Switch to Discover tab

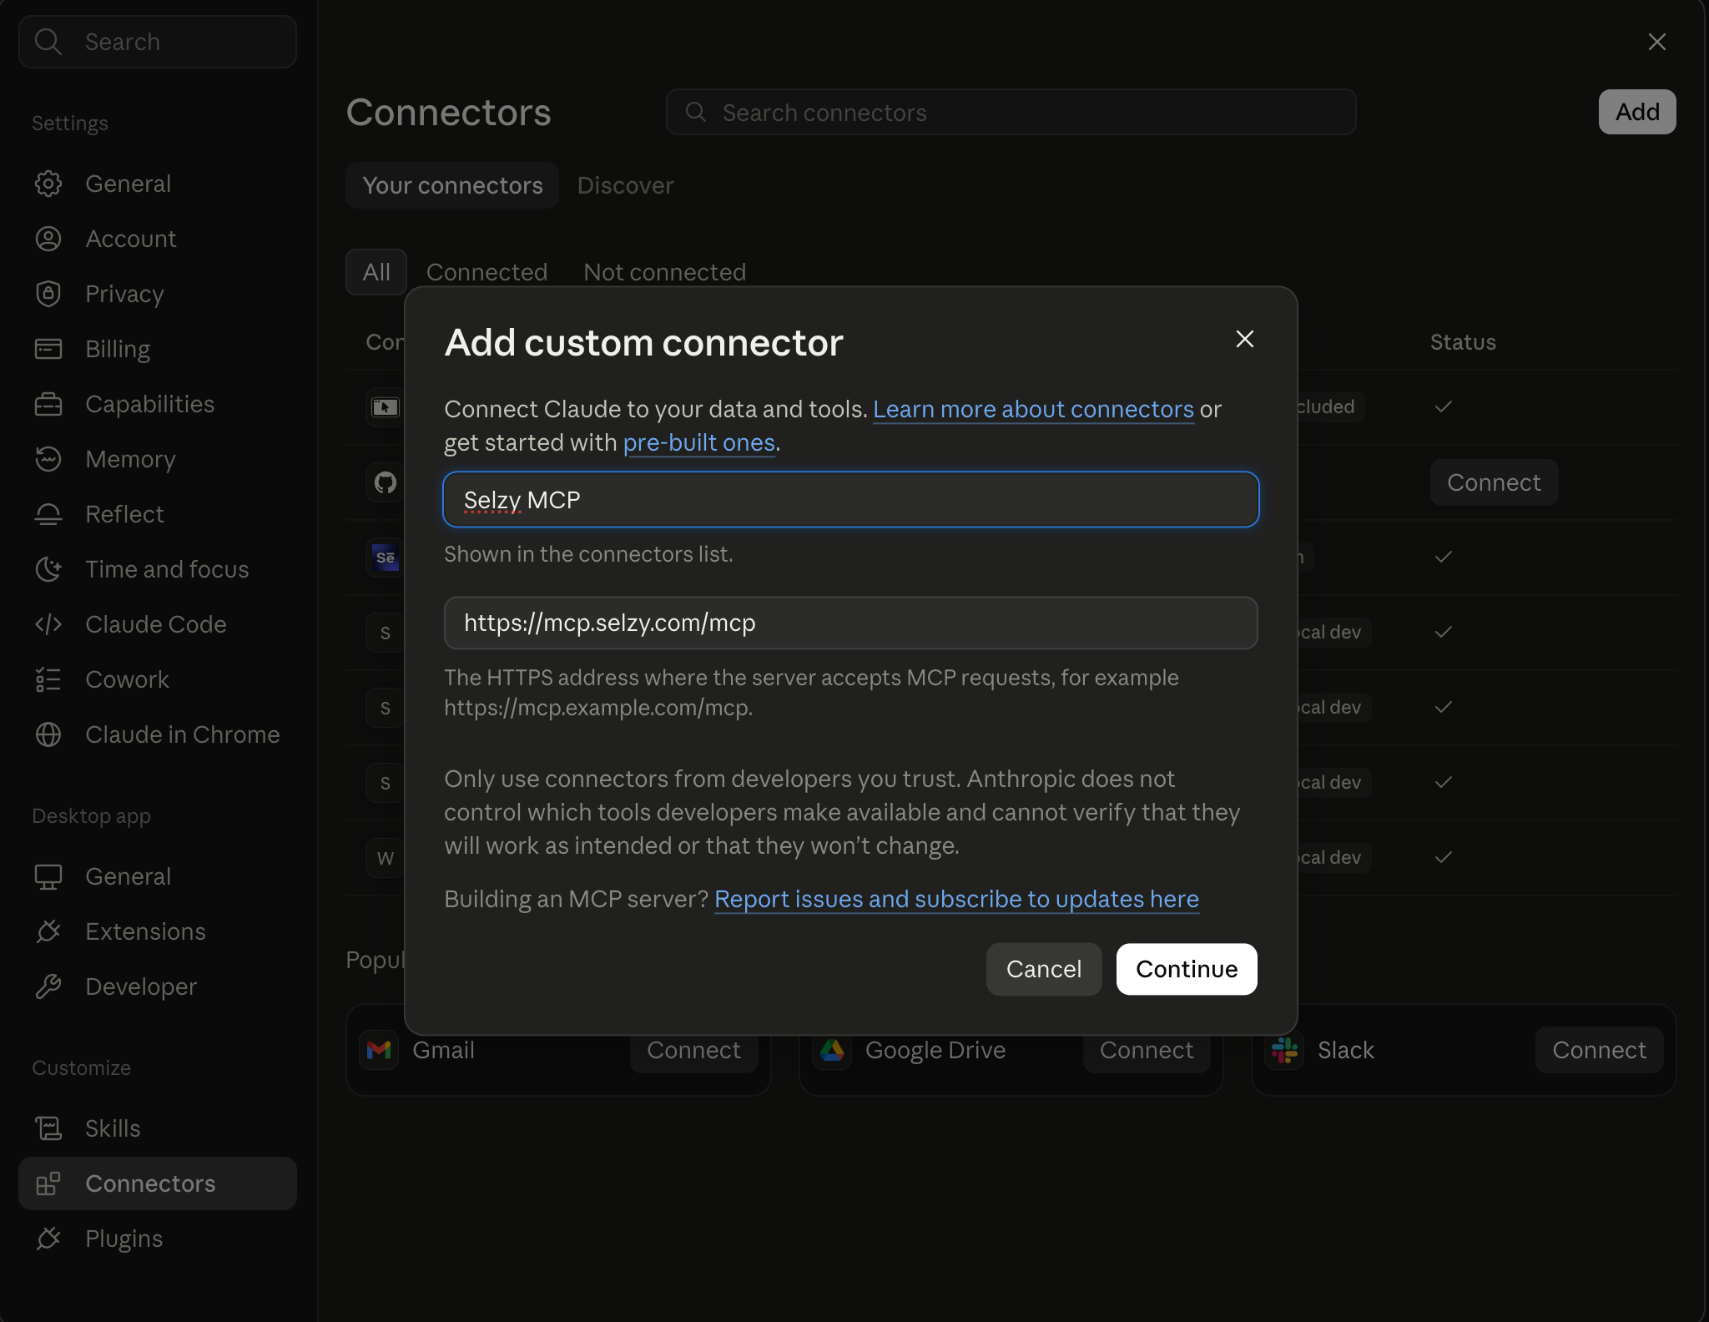click(626, 185)
